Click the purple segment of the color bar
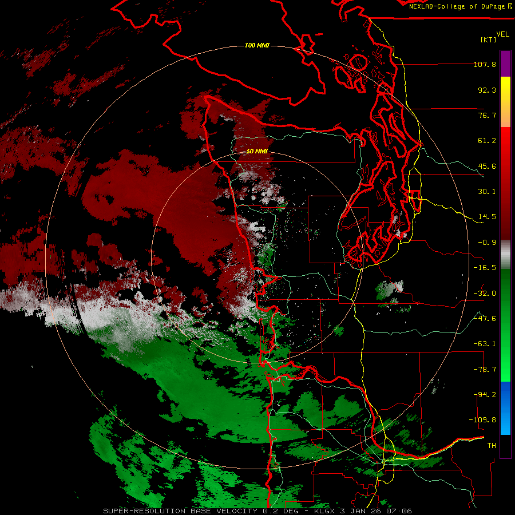This screenshot has height=515, width=515. [x=505, y=64]
